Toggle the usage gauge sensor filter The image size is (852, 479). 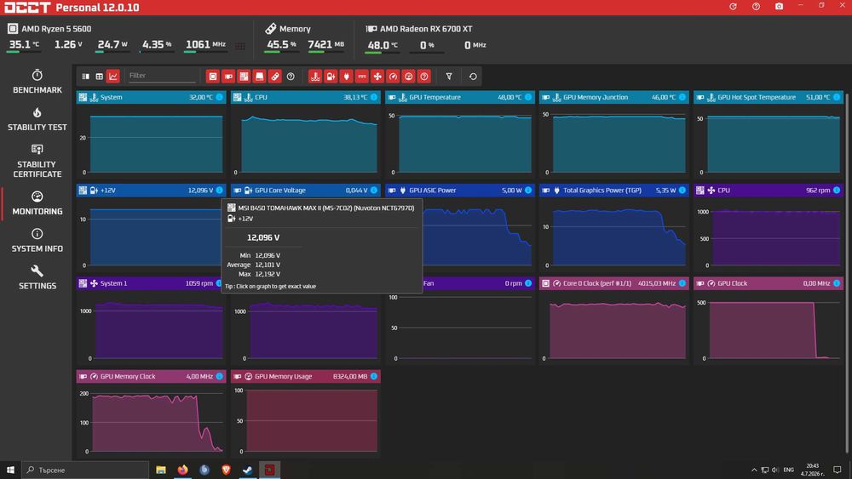pos(409,77)
